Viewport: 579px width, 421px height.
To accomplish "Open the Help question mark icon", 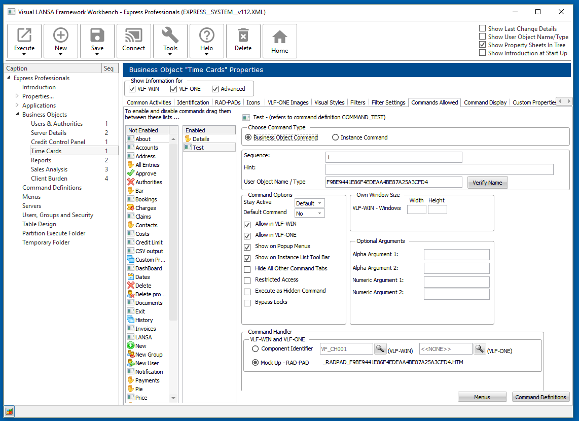I will coord(207,35).
